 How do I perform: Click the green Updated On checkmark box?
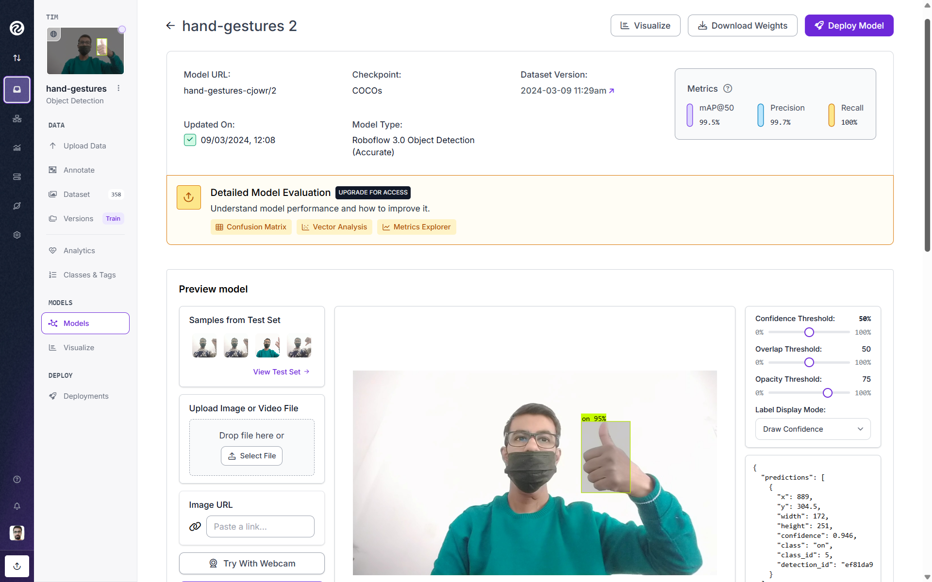coord(190,140)
